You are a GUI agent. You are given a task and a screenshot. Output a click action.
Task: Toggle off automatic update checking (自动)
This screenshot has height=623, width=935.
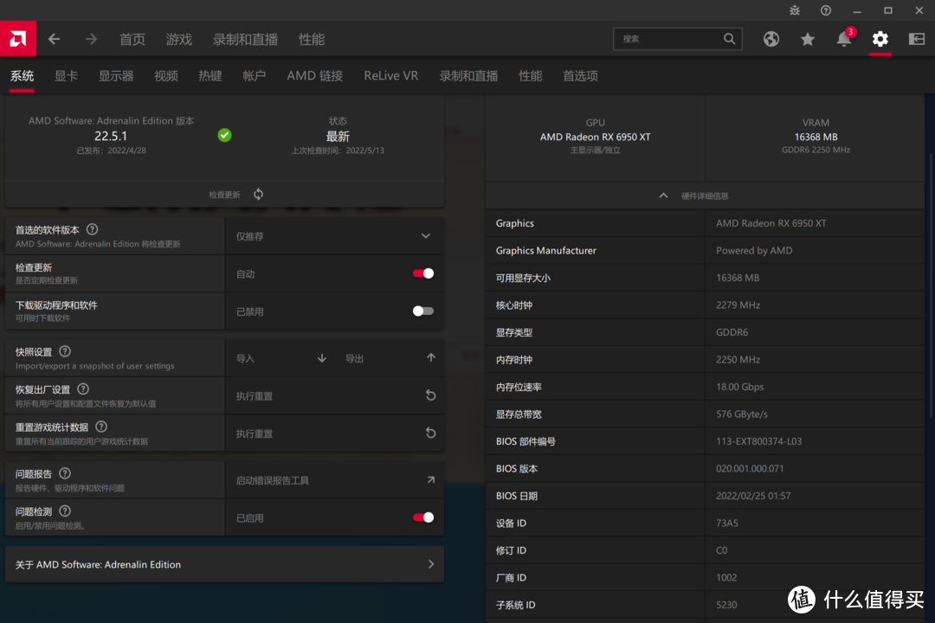[422, 273]
